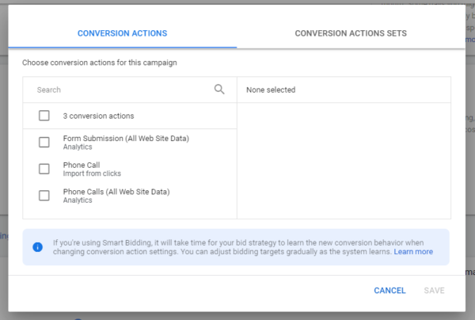Click 'Choose conversion actions for this campaign' heading
Image resolution: width=475 pixels, height=320 pixels.
[x=98, y=62]
